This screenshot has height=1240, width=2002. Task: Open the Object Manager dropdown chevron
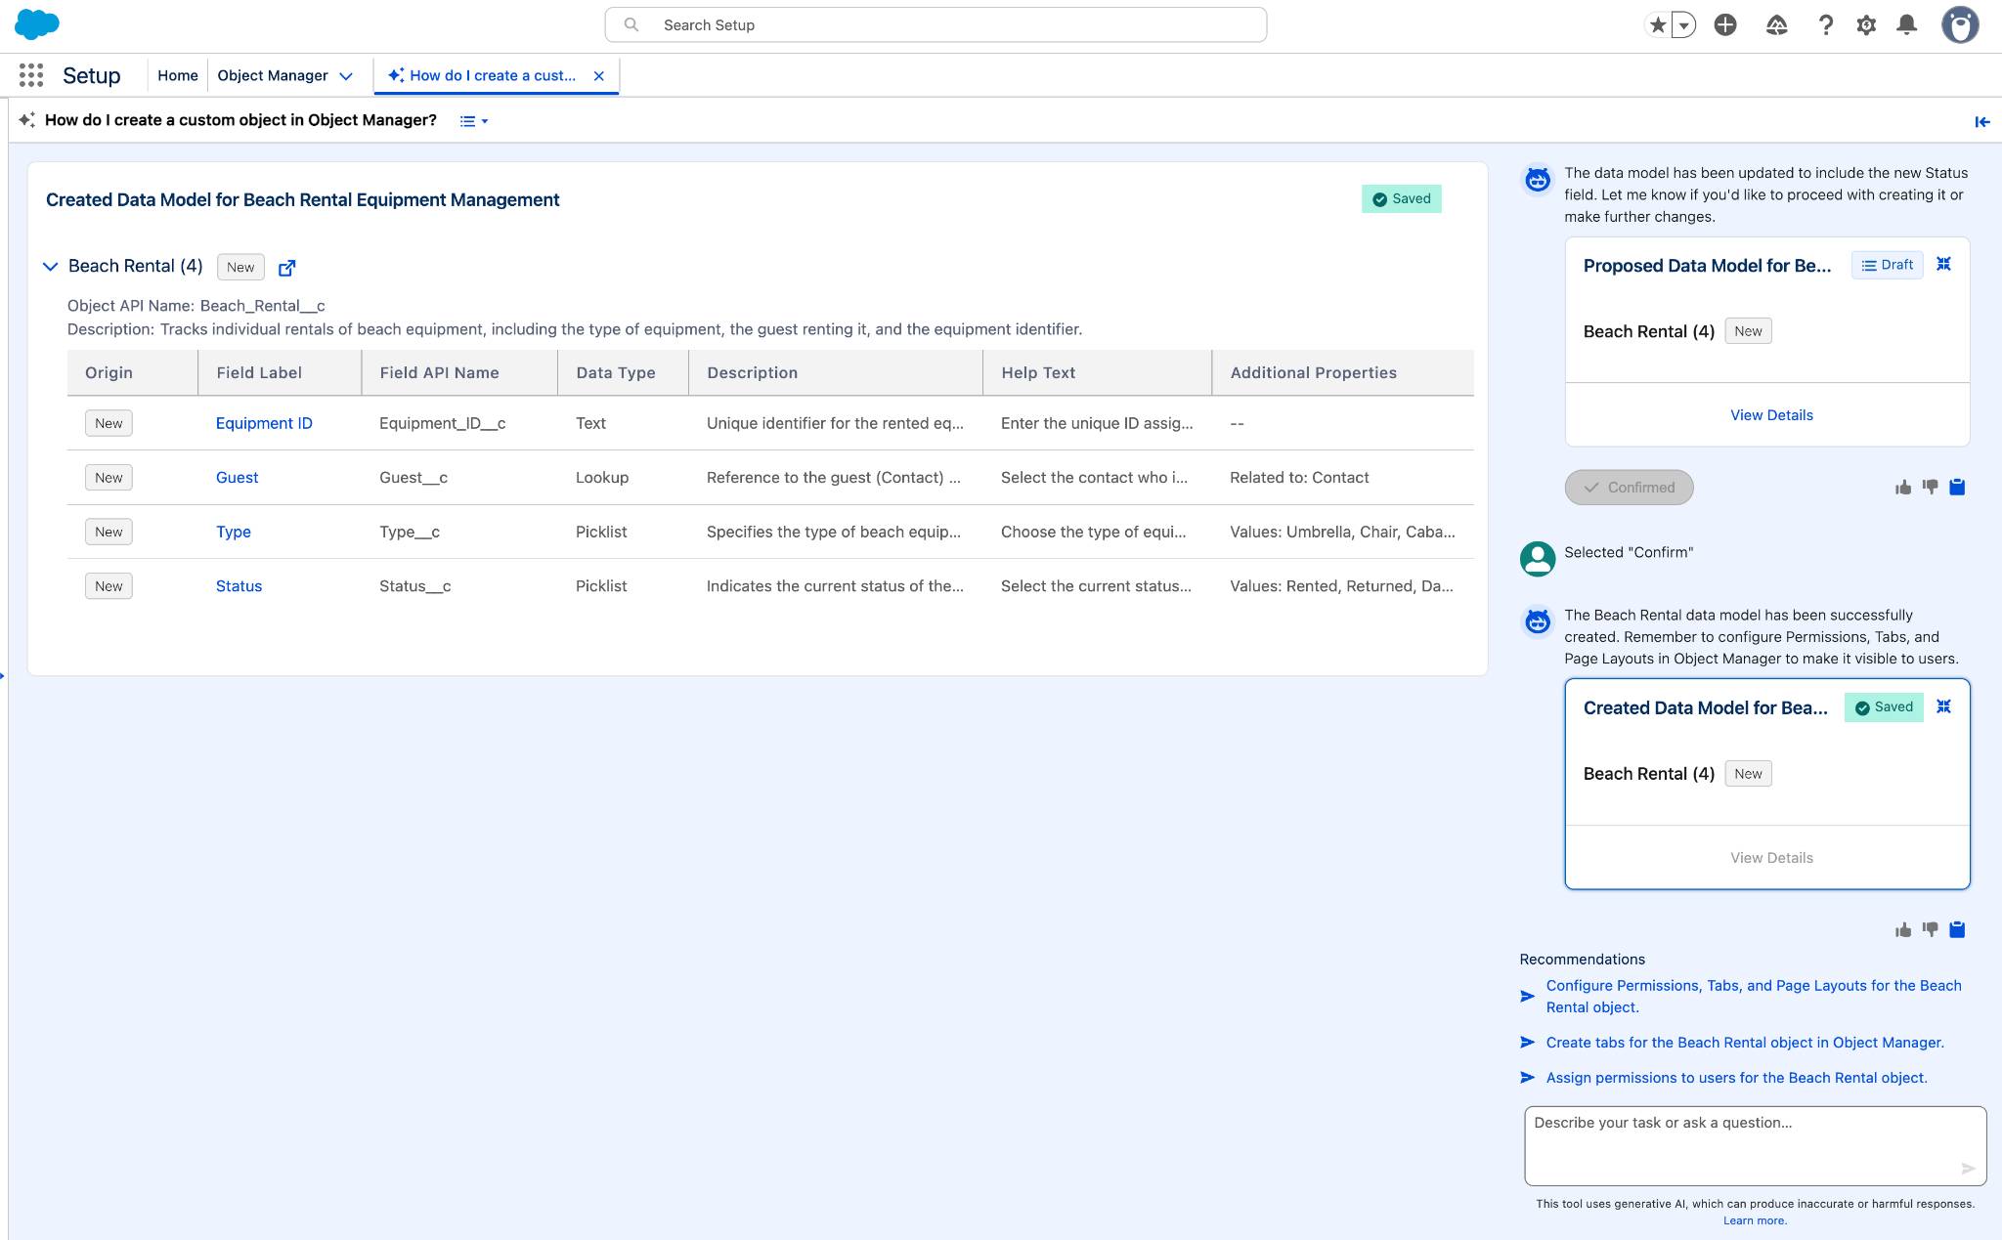pos(347,75)
